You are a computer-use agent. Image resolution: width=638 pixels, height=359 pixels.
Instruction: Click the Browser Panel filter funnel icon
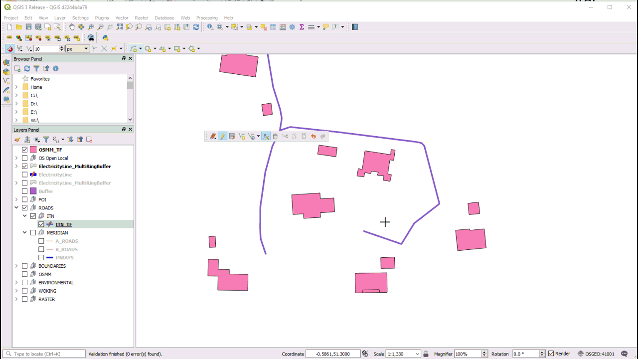point(36,68)
